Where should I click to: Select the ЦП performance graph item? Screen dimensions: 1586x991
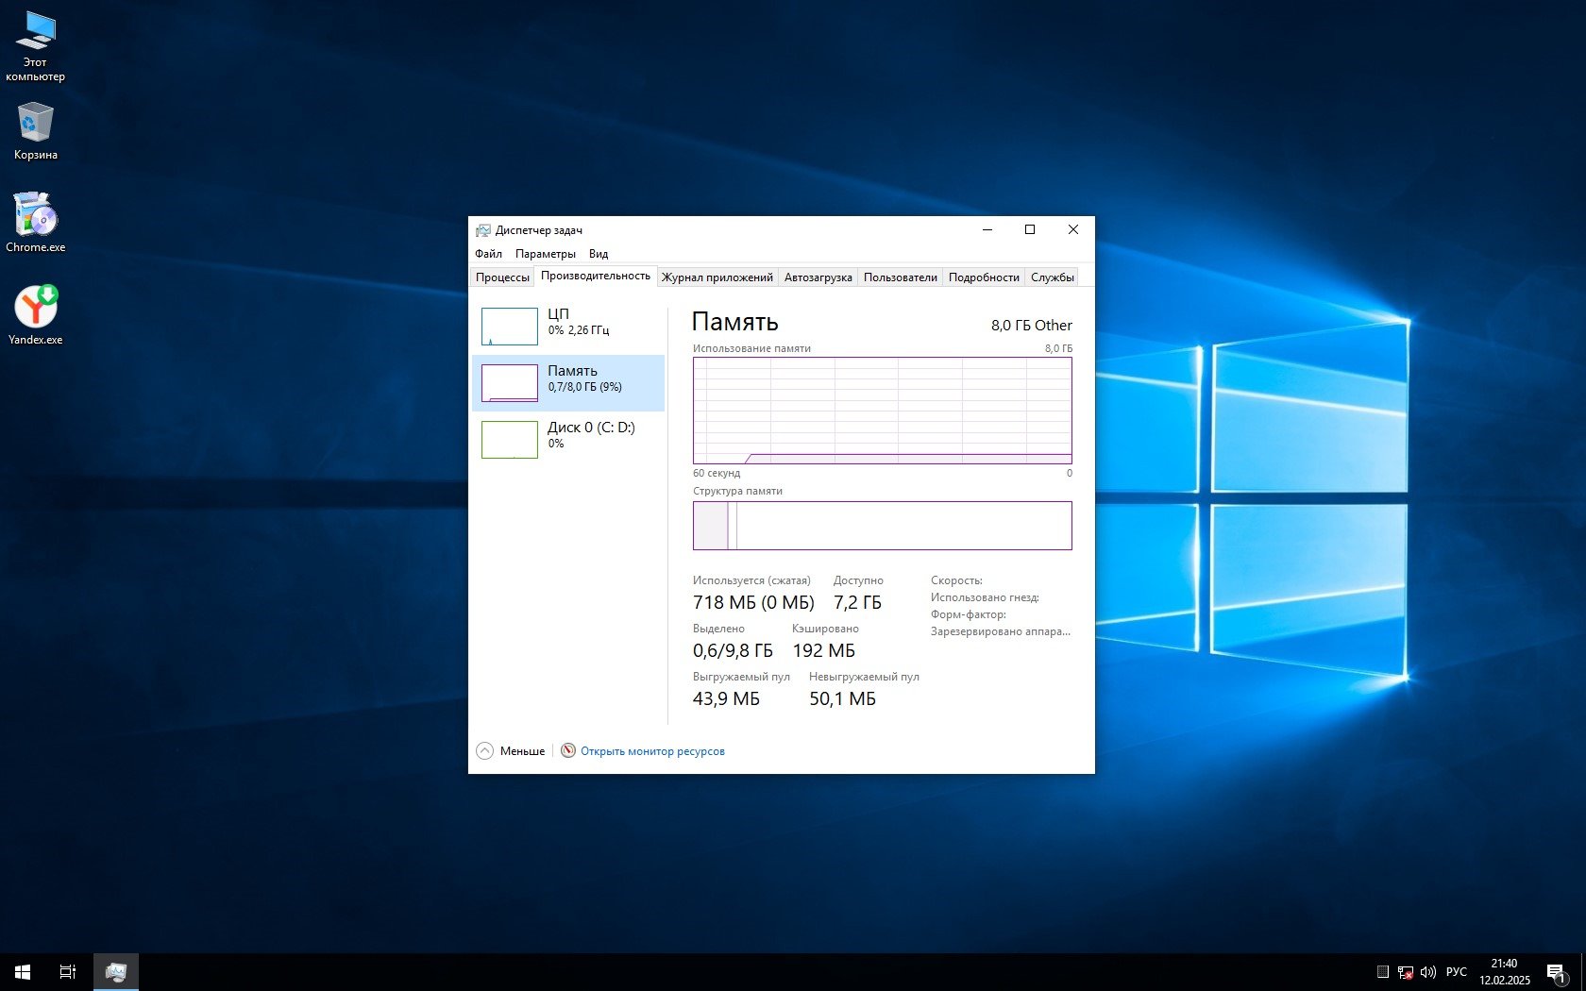pyautogui.click(x=568, y=326)
